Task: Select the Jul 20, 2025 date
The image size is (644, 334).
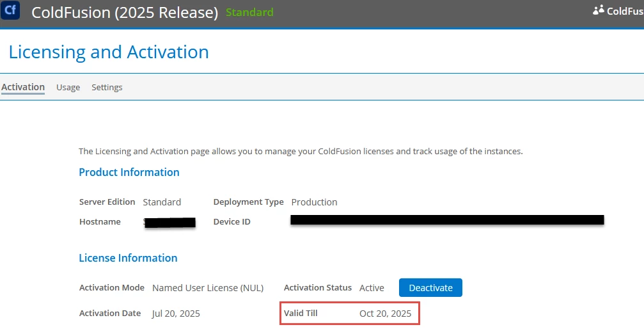Action: tap(176, 314)
